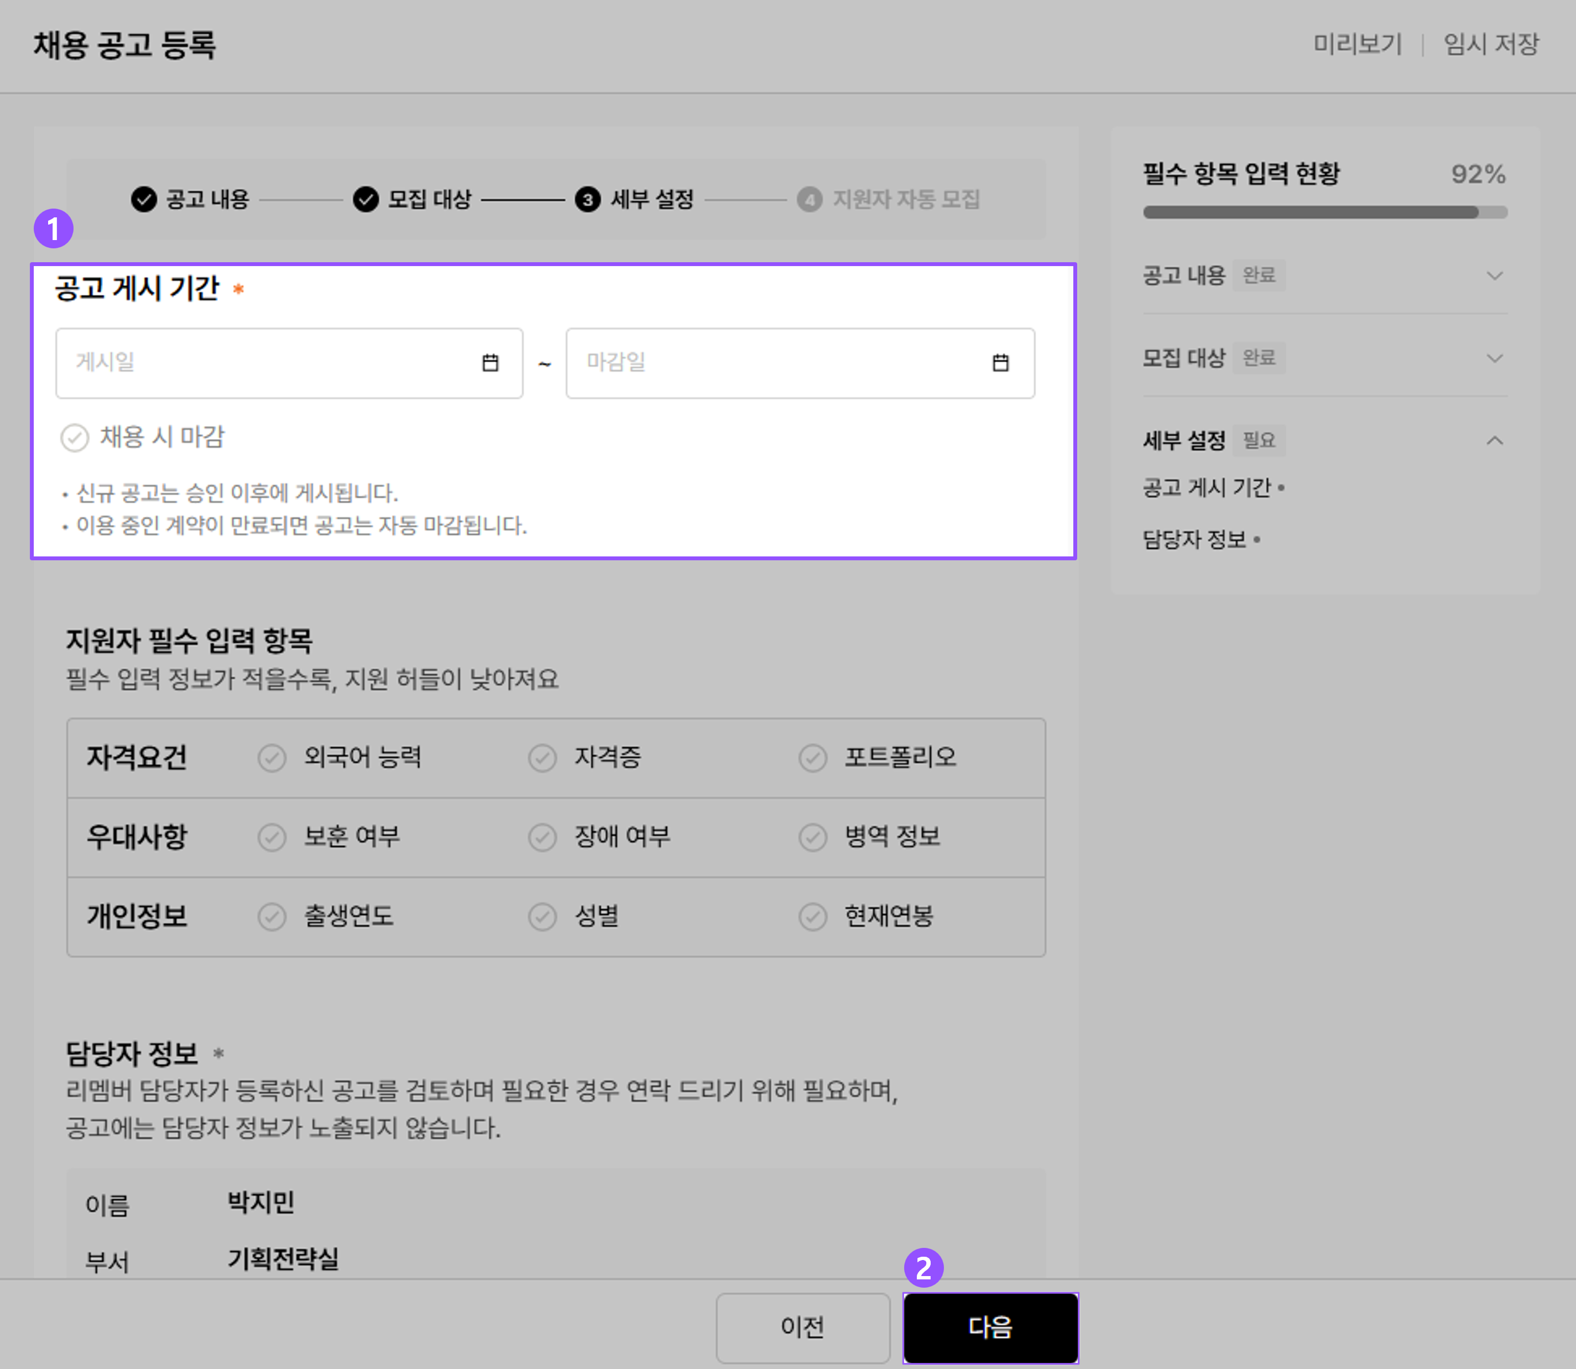Image resolution: width=1576 pixels, height=1369 pixels.
Task: Click the check icon on 공고 내용 step
Action: tap(144, 199)
